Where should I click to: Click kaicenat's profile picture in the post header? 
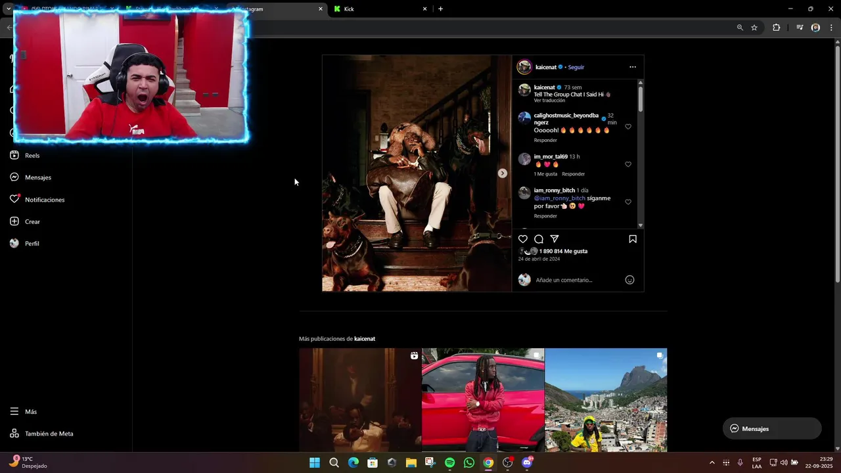click(x=524, y=67)
